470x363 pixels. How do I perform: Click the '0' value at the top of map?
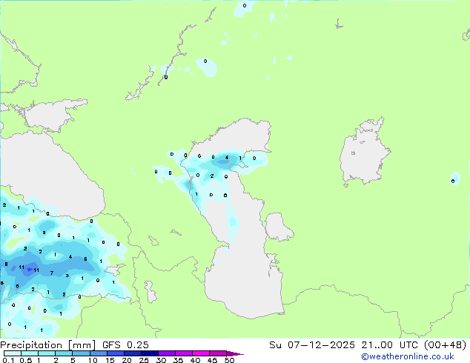click(x=245, y=5)
